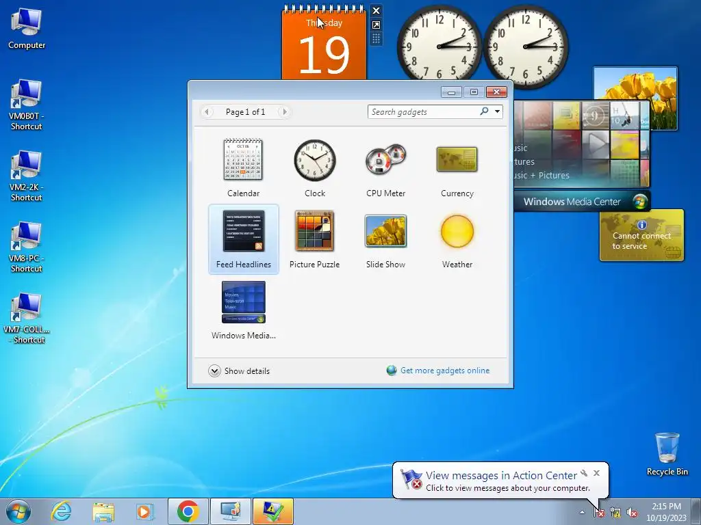Select the VM7-COLL shortcut icon
Screen dimensions: 701x525
click(27, 319)
